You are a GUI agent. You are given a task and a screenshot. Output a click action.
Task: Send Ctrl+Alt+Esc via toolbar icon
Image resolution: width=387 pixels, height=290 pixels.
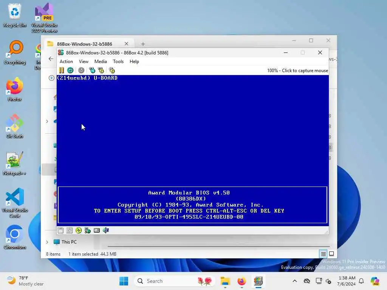point(101,71)
